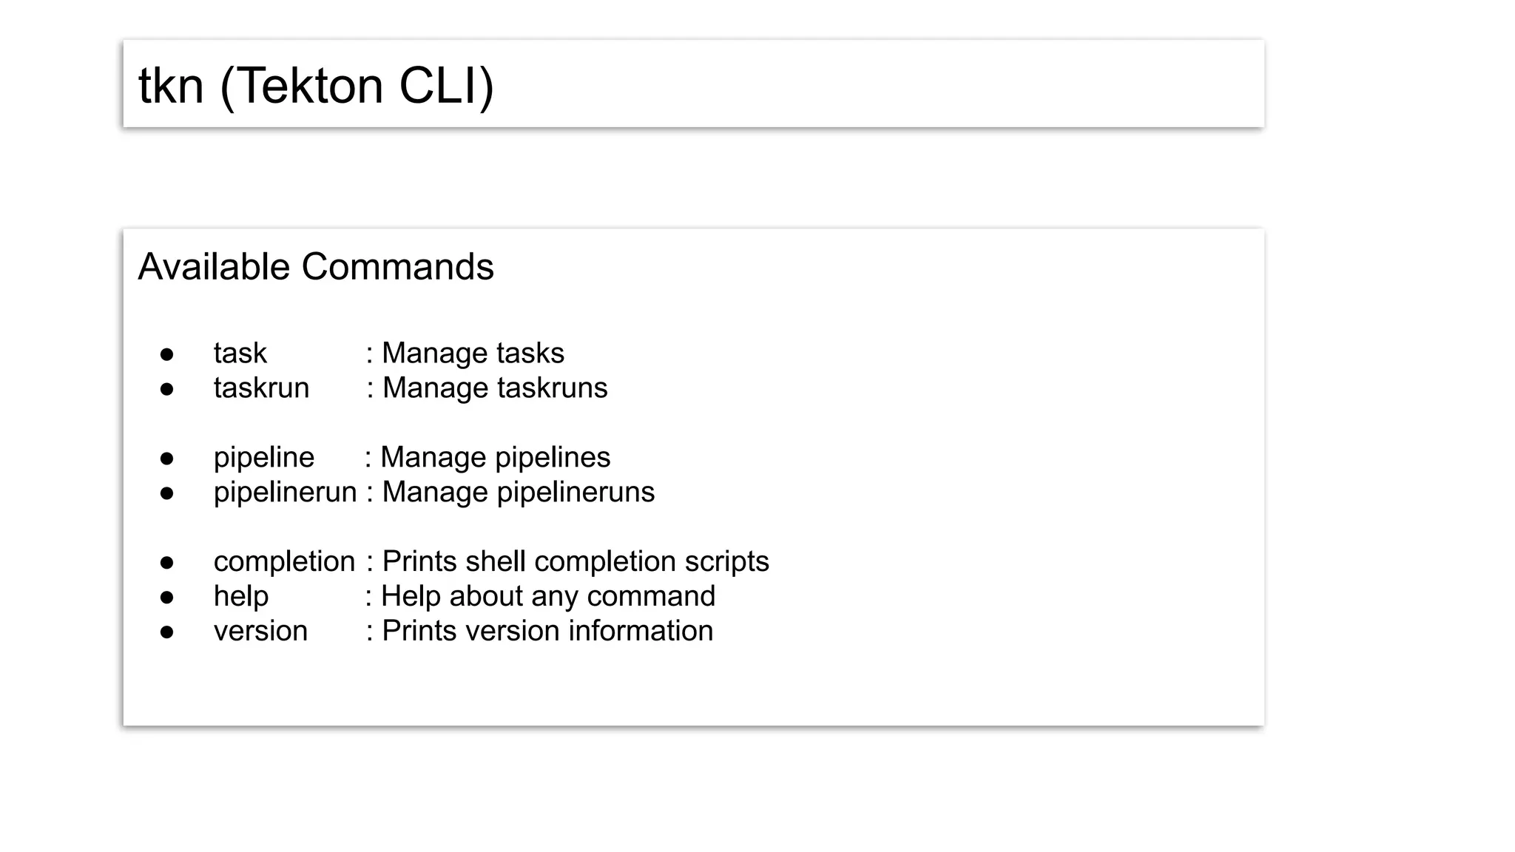Screen dimensions: 1515x852
Task: Click the 'taskrun' command name
Action: click(x=261, y=388)
